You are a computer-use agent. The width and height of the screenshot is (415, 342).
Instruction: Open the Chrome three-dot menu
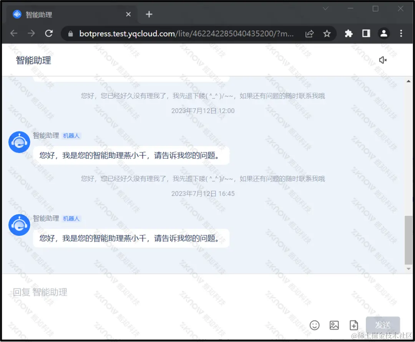(x=401, y=33)
